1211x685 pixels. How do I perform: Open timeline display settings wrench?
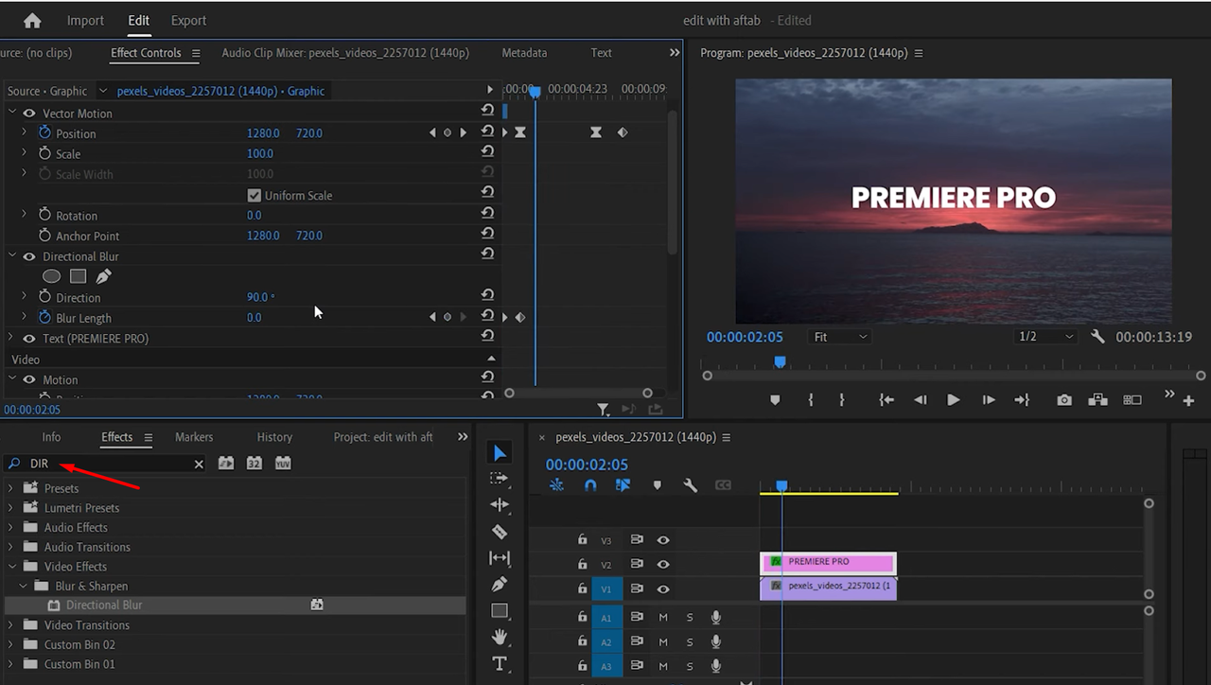691,485
